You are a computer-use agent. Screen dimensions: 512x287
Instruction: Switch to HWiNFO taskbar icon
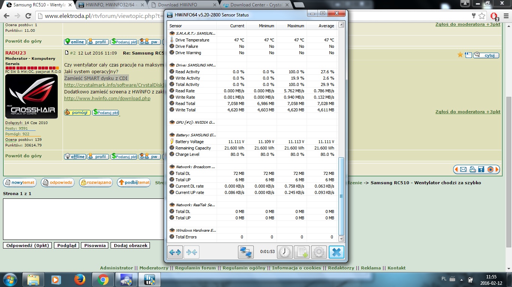[x=150, y=280]
